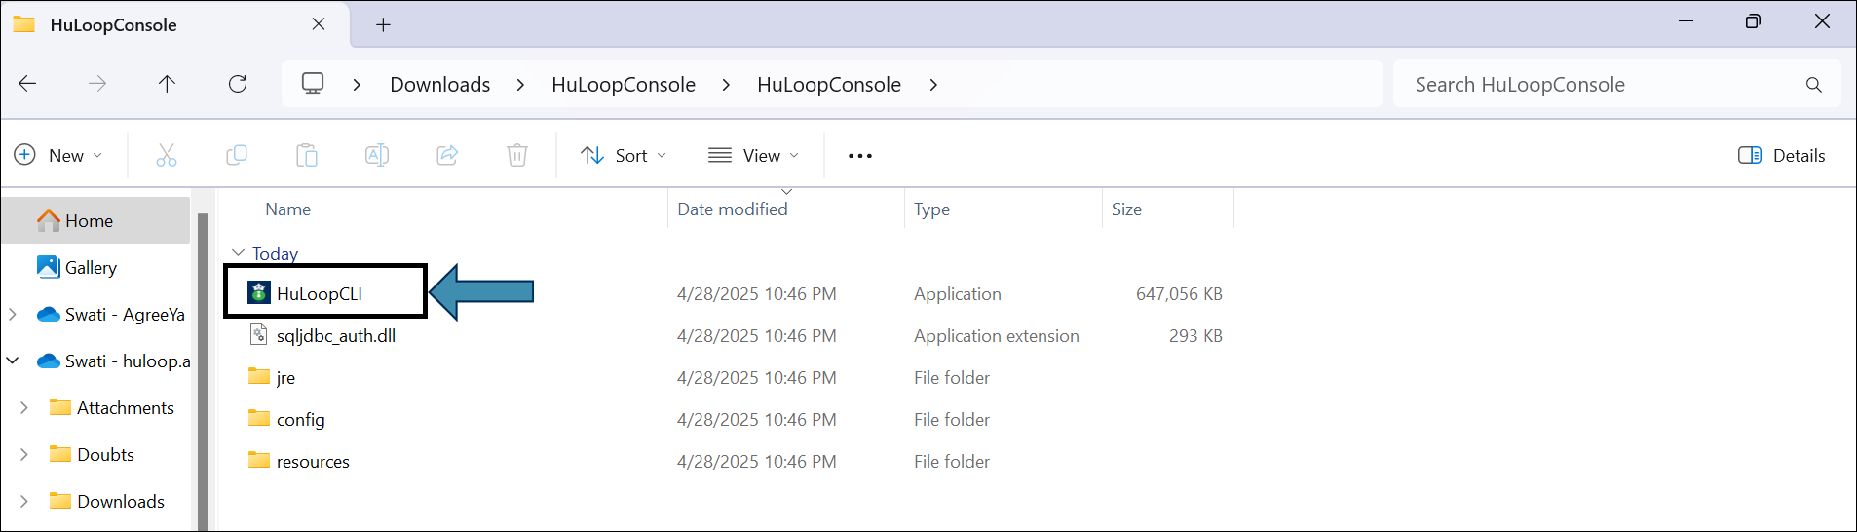The image size is (1857, 532).
Task: Open the View layout dropdown
Action: [753, 155]
